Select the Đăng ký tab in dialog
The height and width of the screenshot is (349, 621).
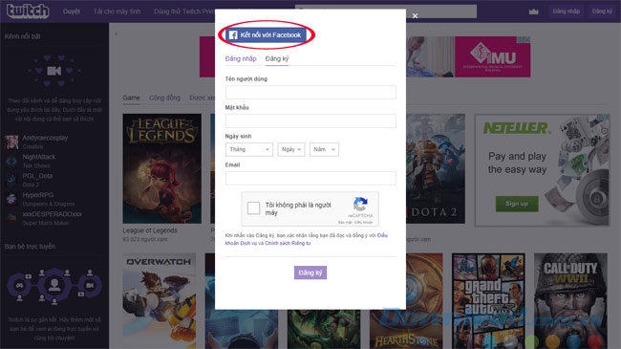277,58
